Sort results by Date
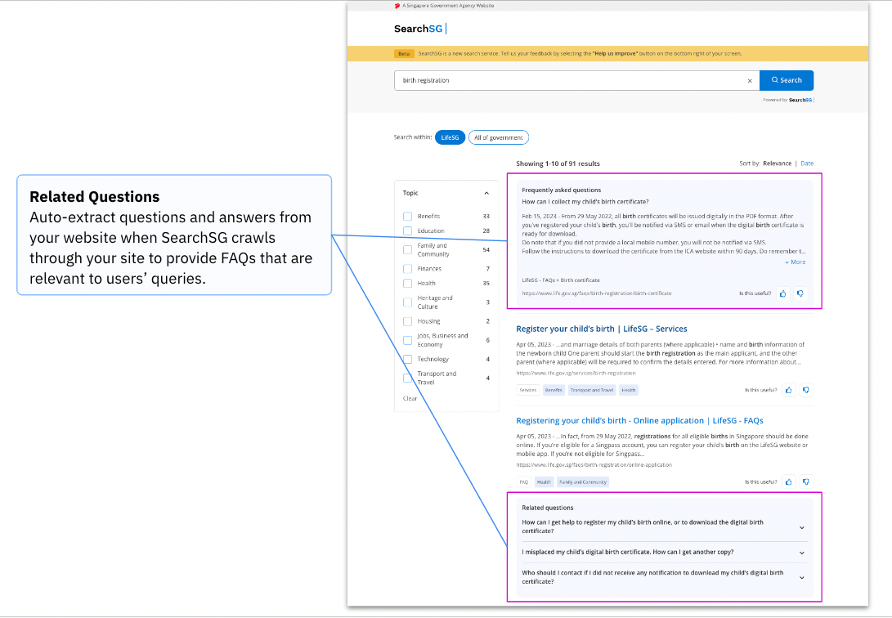The width and height of the screenshot is (892, 618). tap(807, 163)
